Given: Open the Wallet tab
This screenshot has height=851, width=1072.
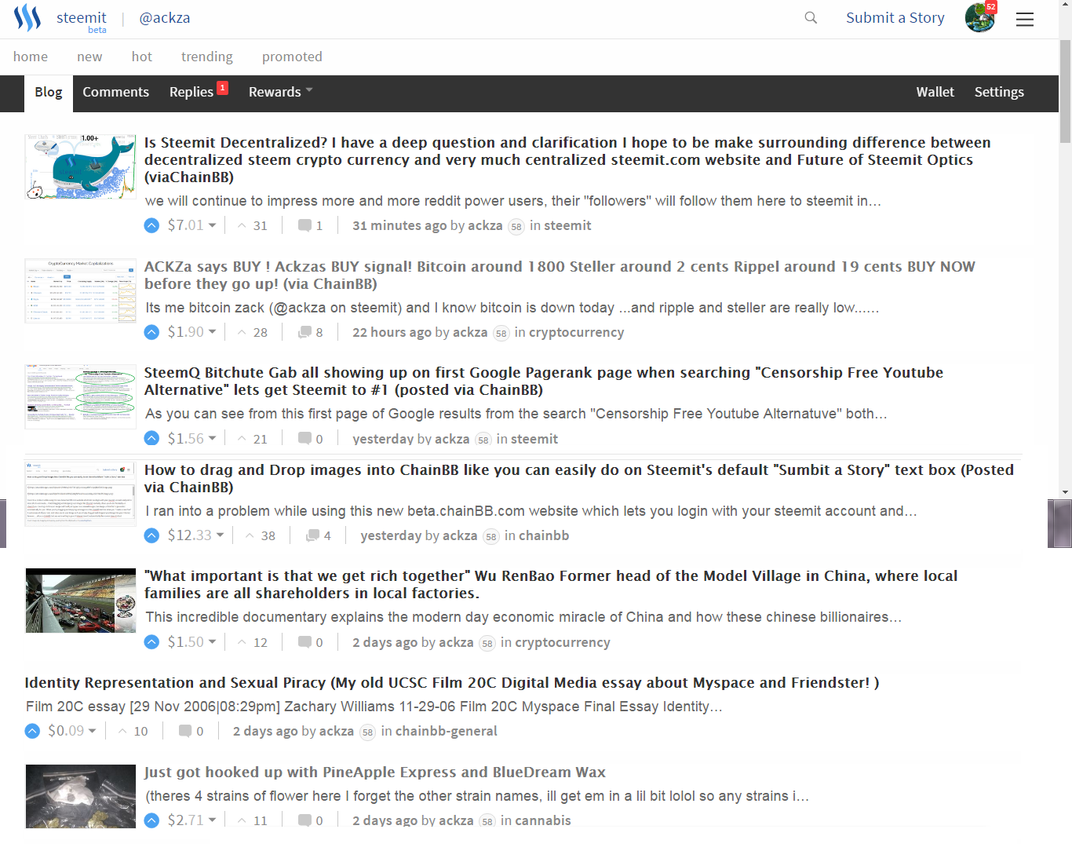Looking at the screenshot, I should [x=935, y=92].
